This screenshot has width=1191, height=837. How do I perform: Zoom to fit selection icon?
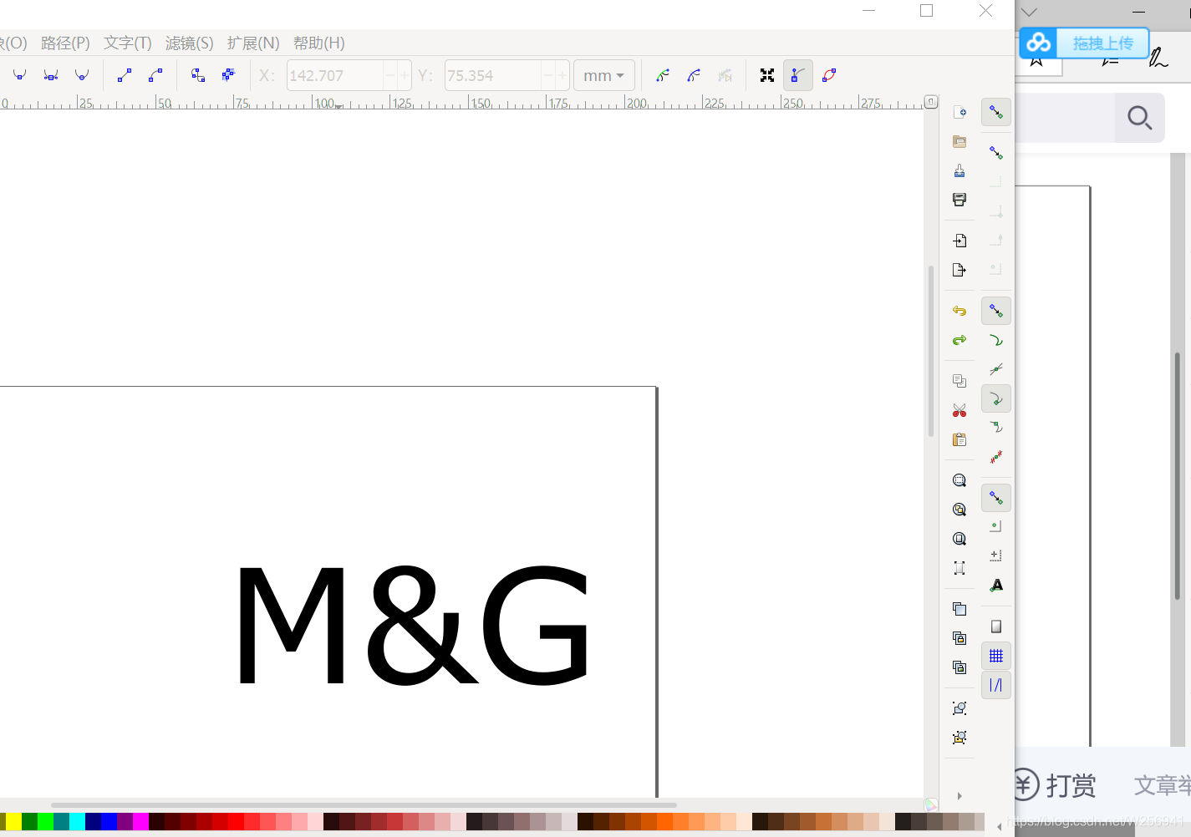coord(959,480)
